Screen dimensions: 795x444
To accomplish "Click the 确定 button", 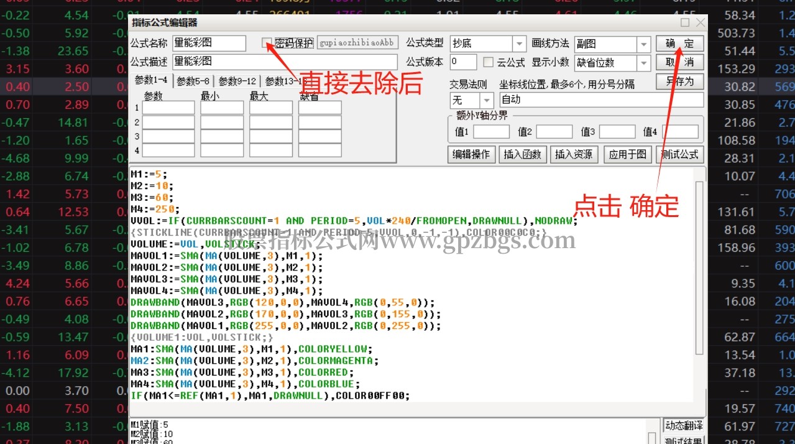I will coord(679,44).
